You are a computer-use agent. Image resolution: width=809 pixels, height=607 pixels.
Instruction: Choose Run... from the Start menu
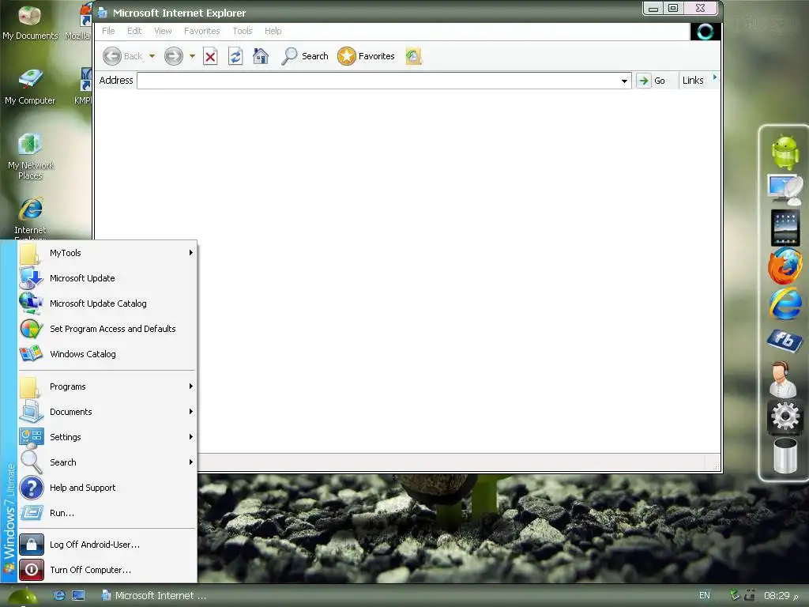click(x=107, y=513)
